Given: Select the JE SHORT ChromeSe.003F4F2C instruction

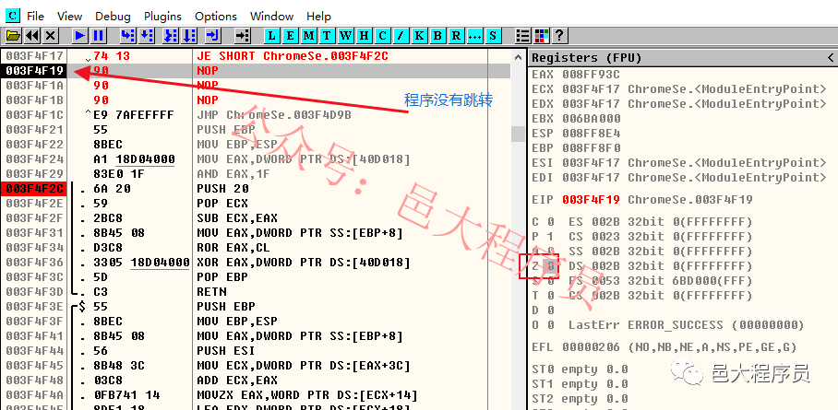Looking at the screenshot, I should [292, 55].
